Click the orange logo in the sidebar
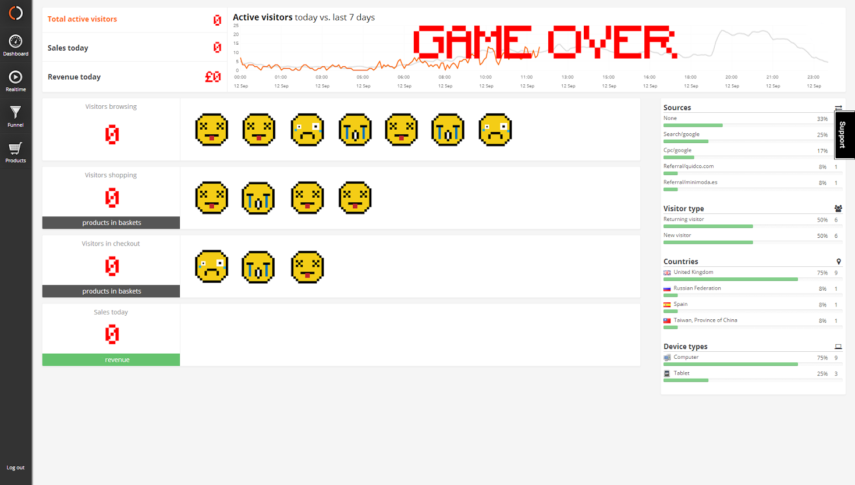855x485 pixels. tap(16, 13)
